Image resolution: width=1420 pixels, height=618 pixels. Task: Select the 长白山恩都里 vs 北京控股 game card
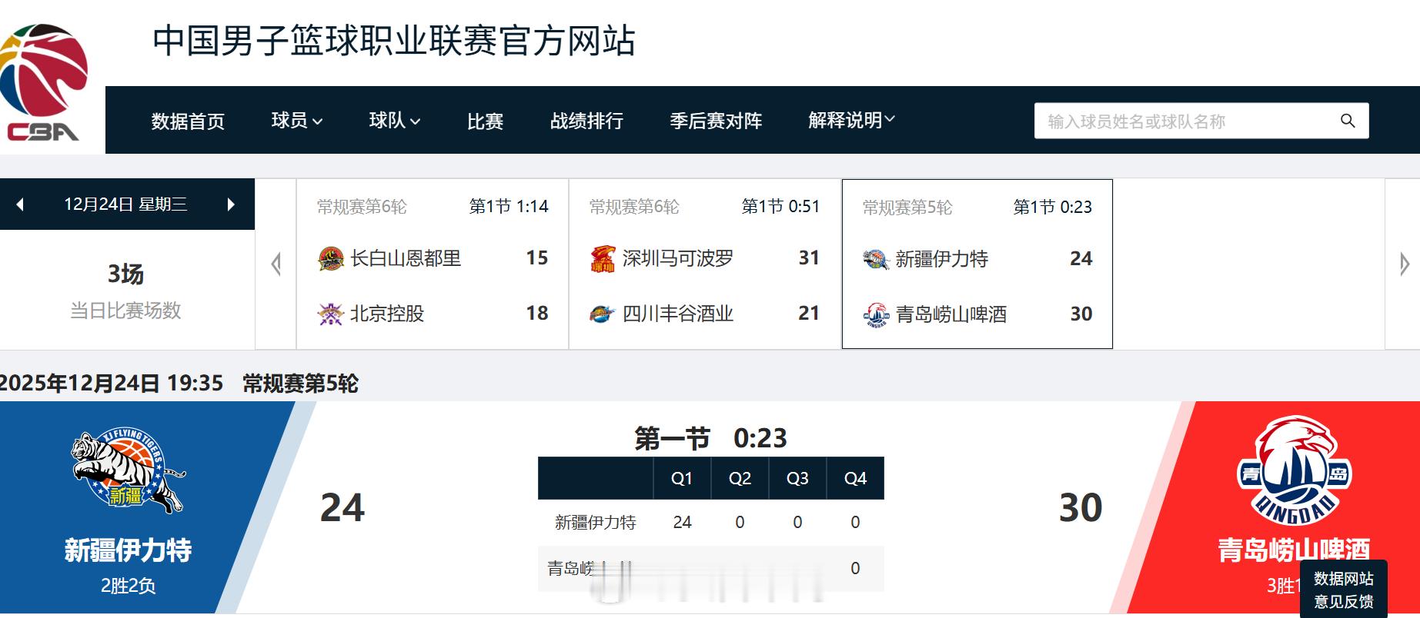point(433,264)
